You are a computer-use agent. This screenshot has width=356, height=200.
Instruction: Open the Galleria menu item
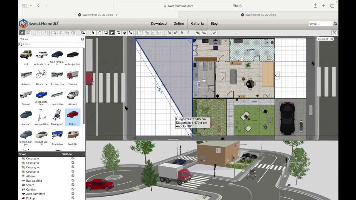click(x=197, y=24)
